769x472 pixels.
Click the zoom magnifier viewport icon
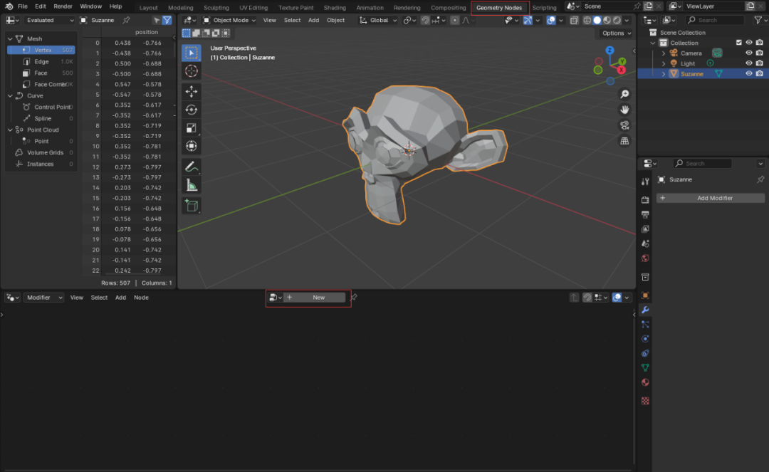point(624,94)
